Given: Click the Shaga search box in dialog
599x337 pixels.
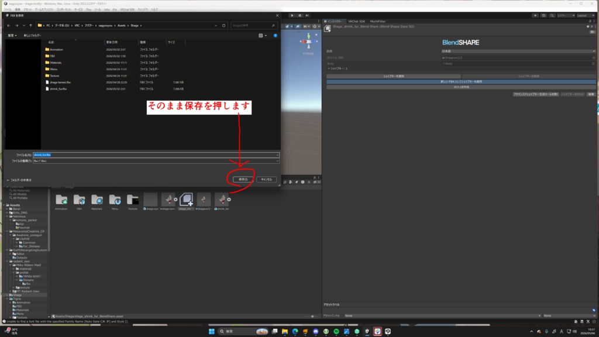Looking at the screenshot, I should click(253, 26).
